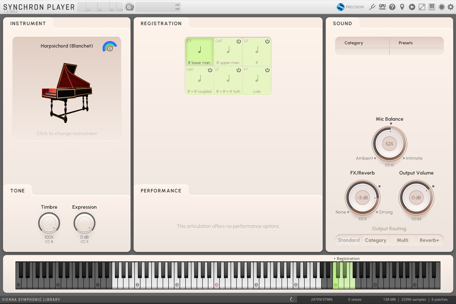456x304 pixels.
Task: Open the tuning fork settings
Action: point(372,7)
